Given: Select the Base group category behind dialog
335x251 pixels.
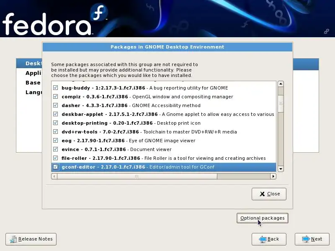Looking at the screenshot, I should [33, 82].
